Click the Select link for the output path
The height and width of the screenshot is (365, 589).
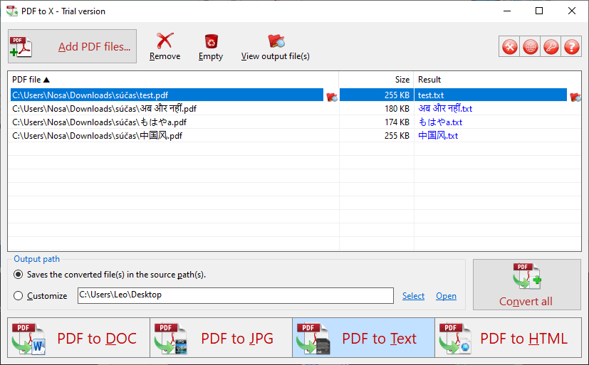(413, 296)
